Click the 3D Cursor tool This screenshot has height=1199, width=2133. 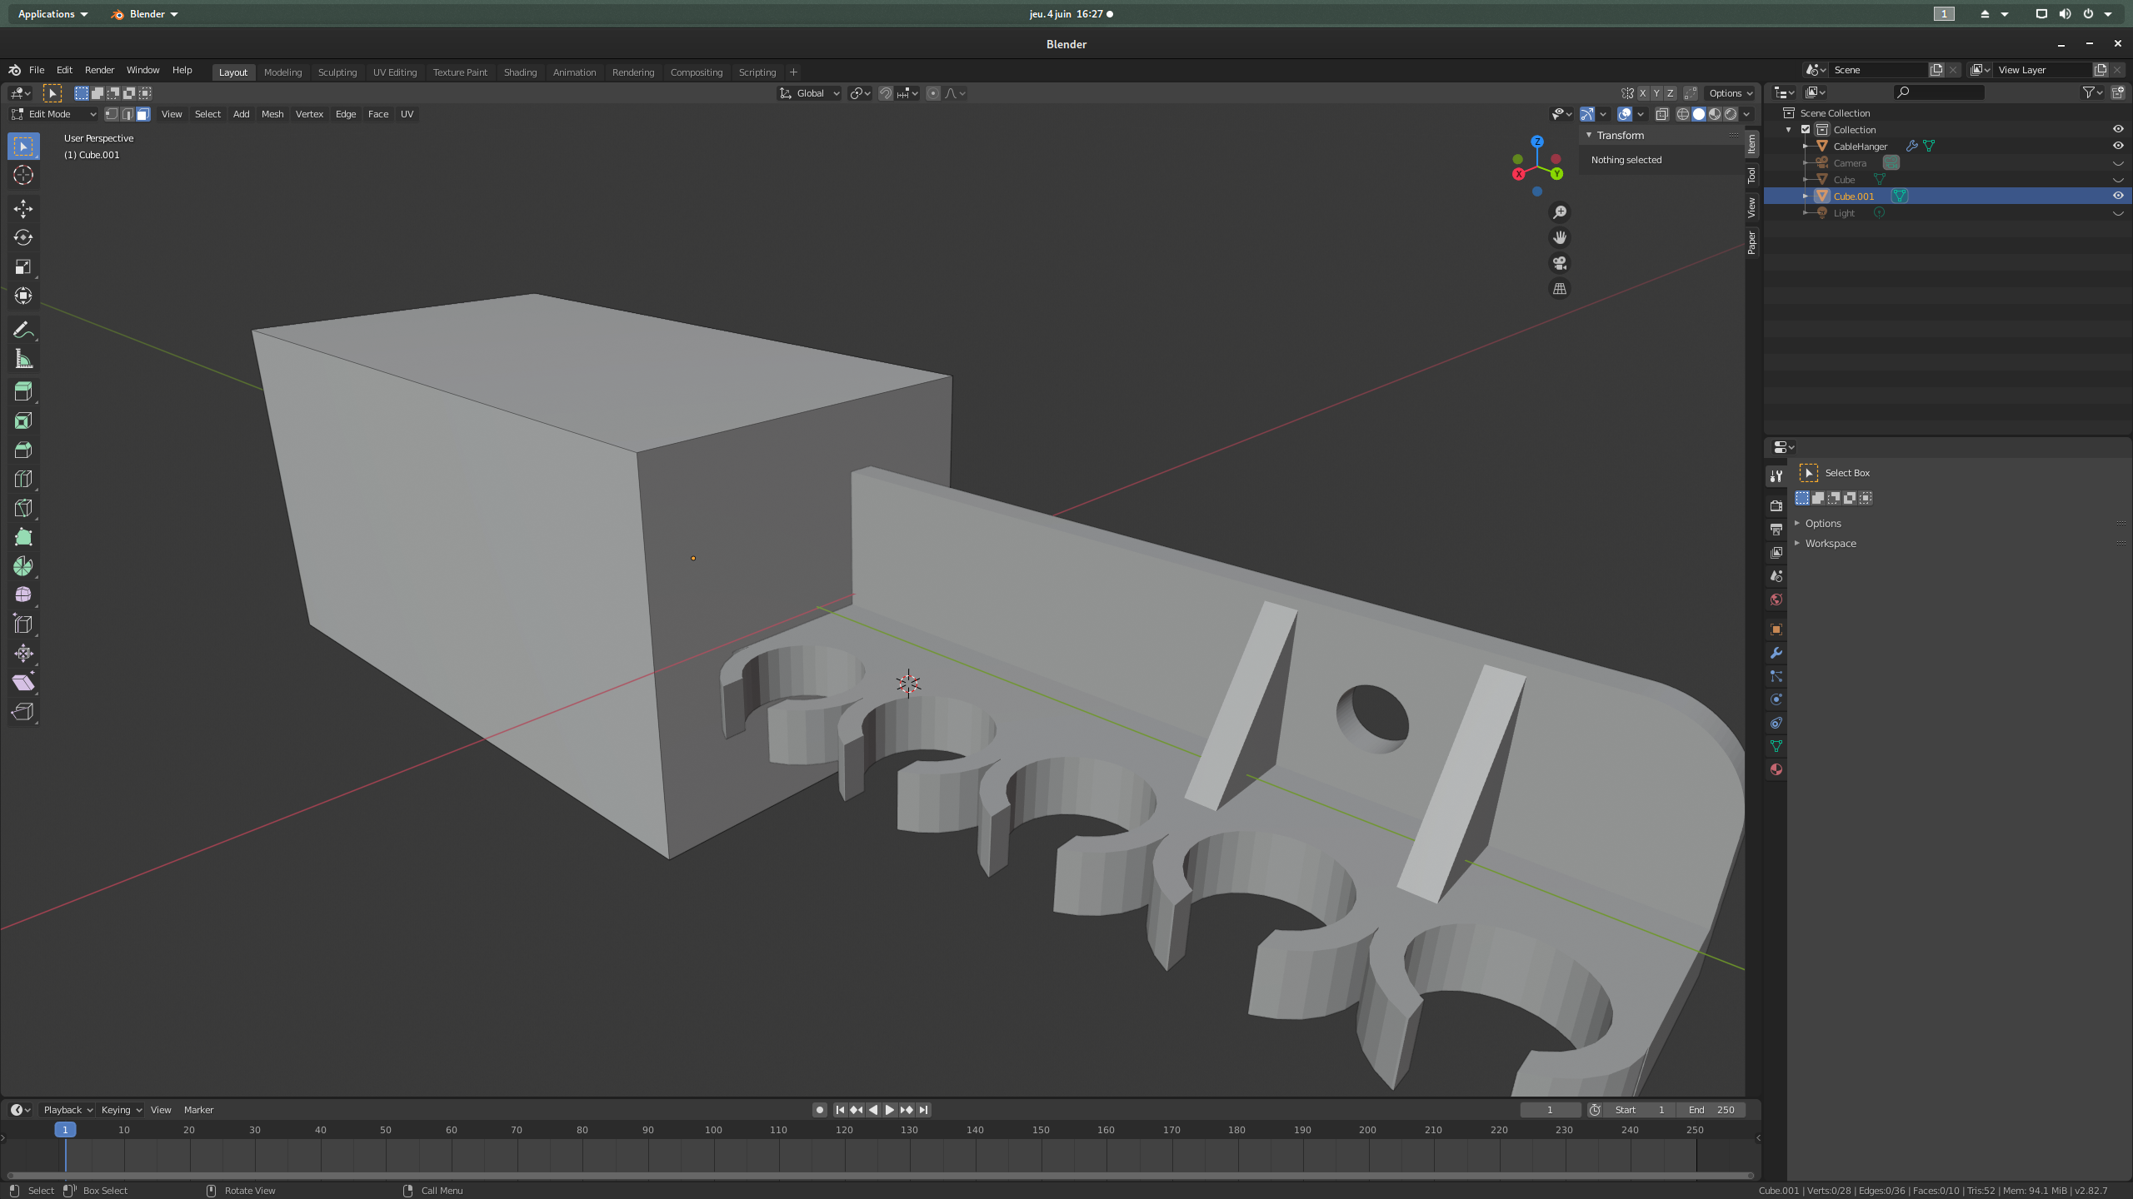tap(23, 175)
